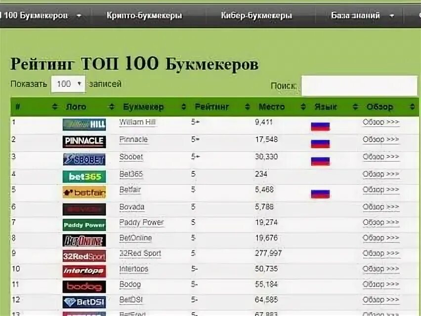Select the place value 277,997
This screenshot has width=421, height=316.
[x=268, y=253]
